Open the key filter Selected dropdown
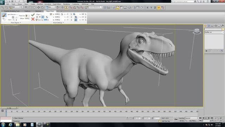Image resolution: width=225 pixels, height=127 pixels. tap(192, 118)
